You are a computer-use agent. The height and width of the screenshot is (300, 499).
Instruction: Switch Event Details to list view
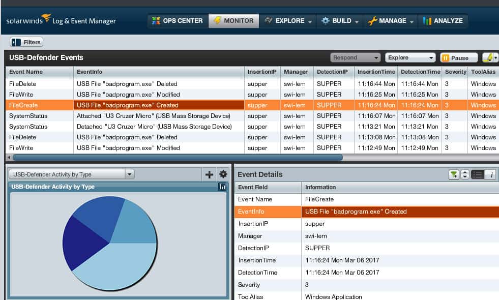(478, 174)
